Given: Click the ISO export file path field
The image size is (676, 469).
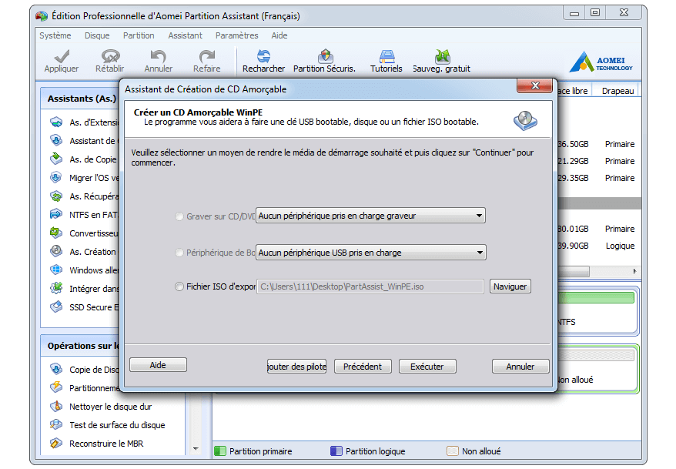Looking at the screenshot, I should [x=370, y=286].
